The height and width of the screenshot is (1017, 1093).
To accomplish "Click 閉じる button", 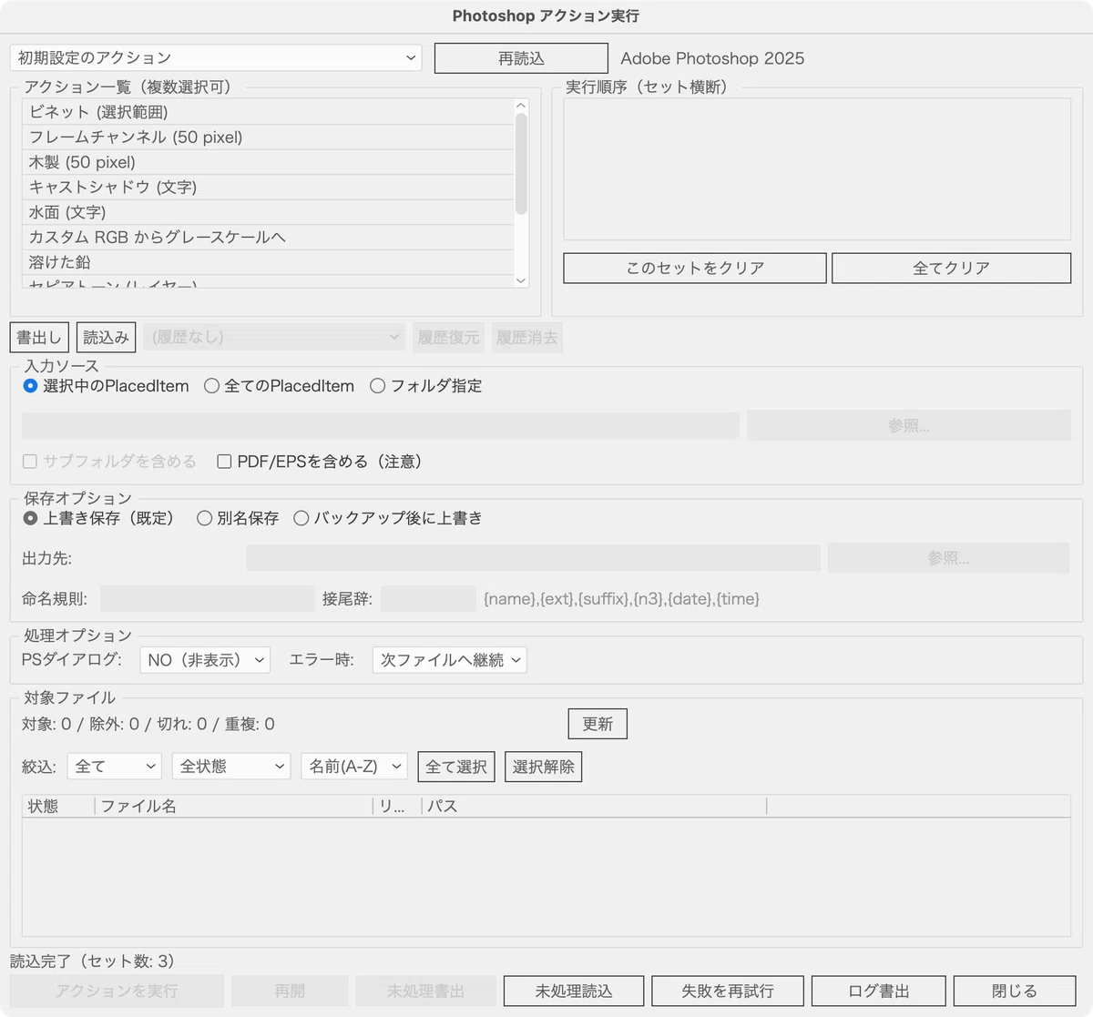I will coord(1015,991).
